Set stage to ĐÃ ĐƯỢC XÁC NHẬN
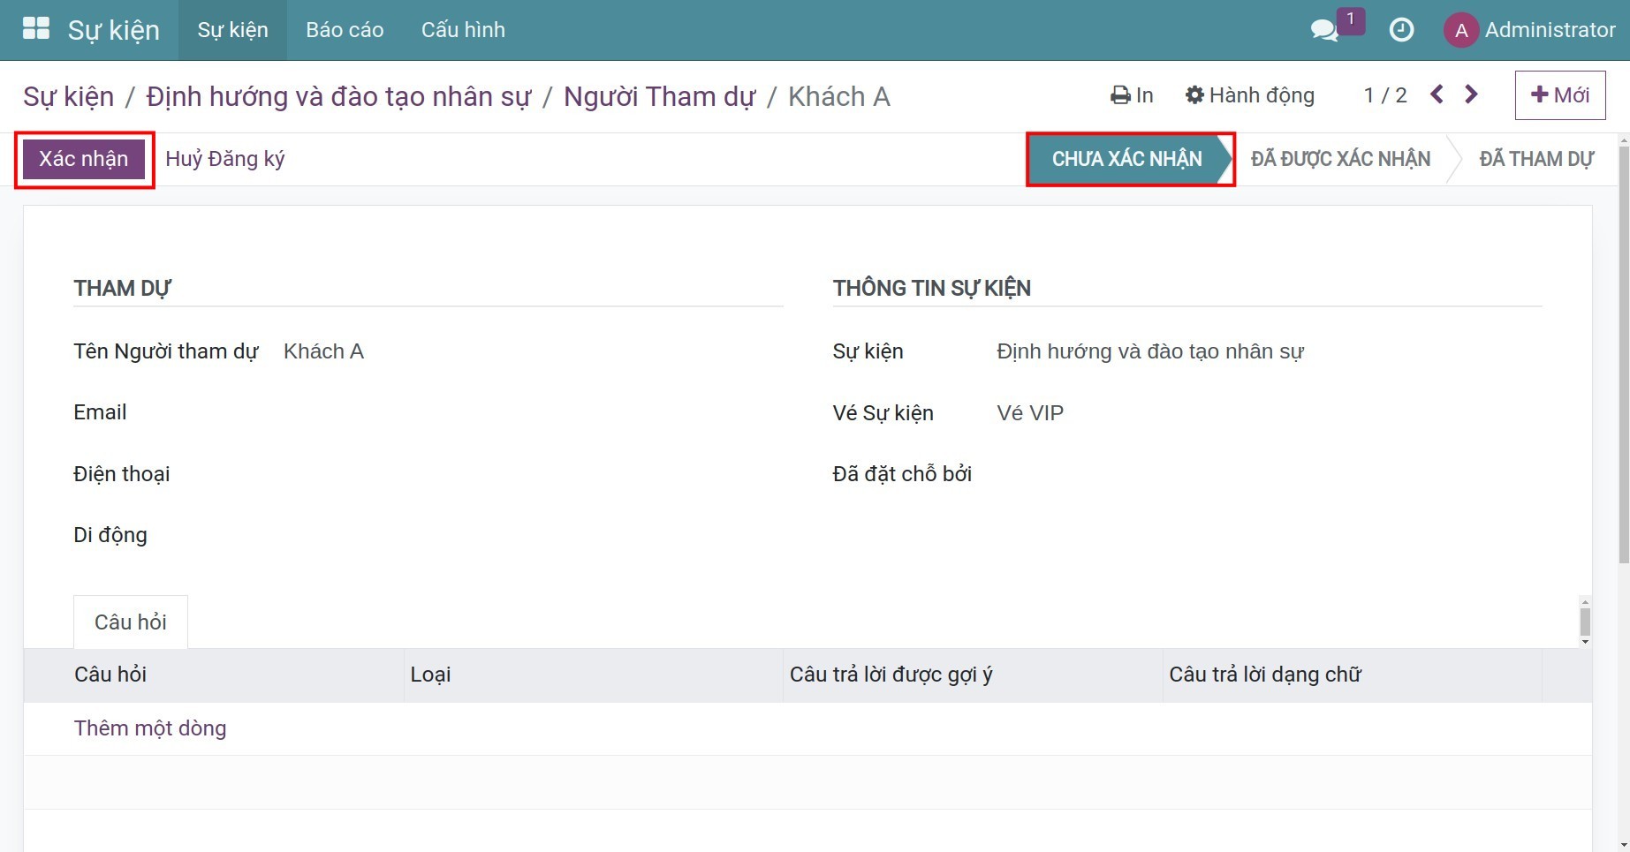Viewport: 1630px width, 852px height. tap(1339, 159)
